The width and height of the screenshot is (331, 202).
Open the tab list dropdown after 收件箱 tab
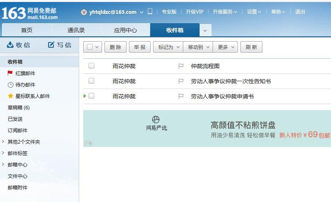coord(205,31)
